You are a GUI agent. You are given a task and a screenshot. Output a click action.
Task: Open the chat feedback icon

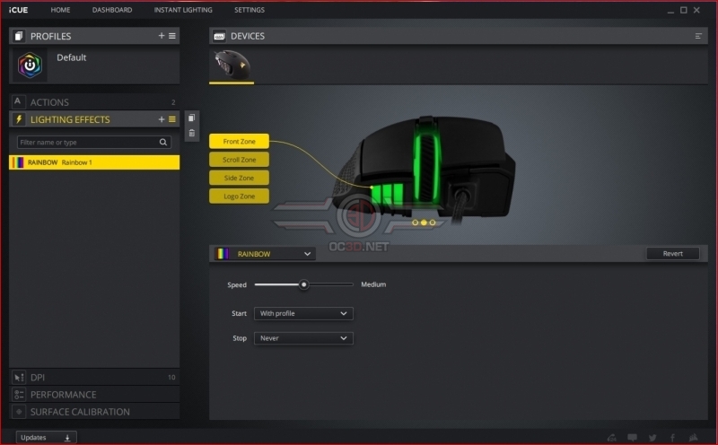click(633, 438)
